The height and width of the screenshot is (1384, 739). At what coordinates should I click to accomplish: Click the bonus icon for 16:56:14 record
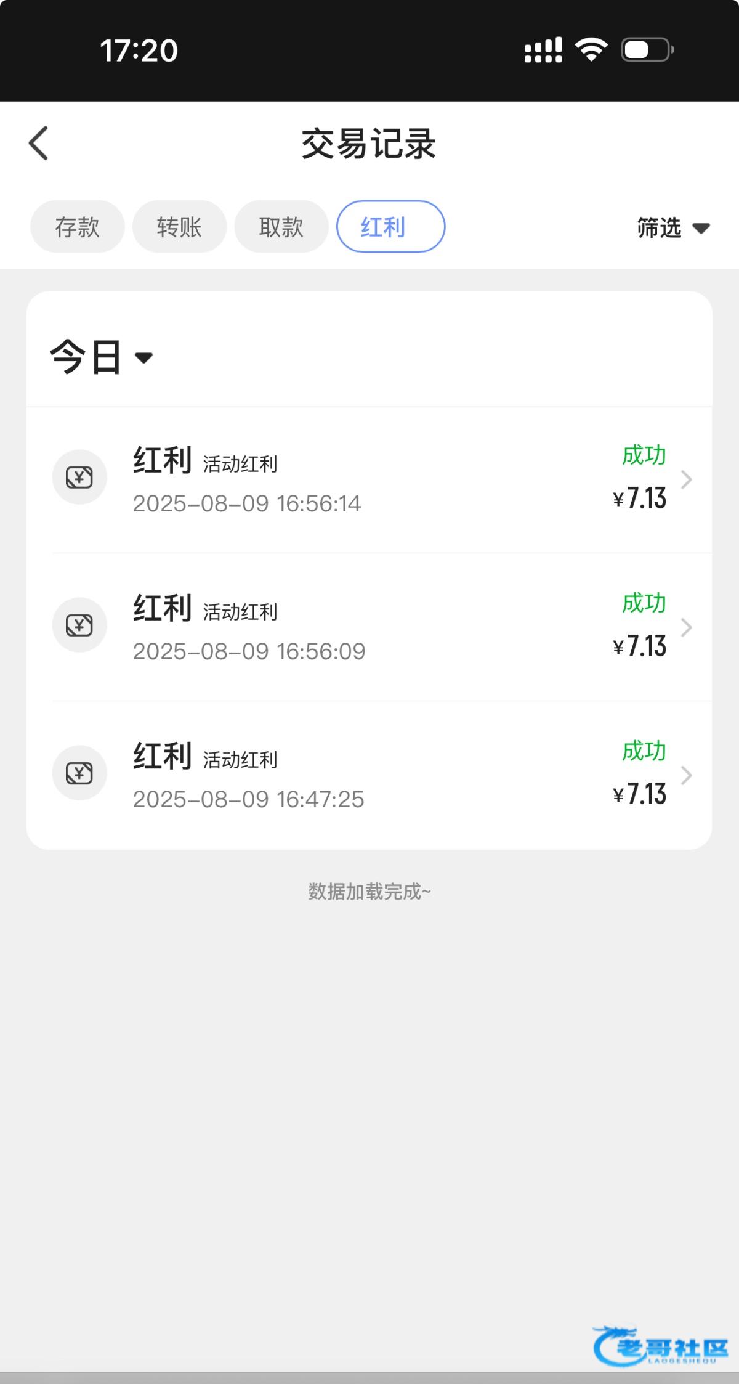pyautogui.click(x=79, y=478)
